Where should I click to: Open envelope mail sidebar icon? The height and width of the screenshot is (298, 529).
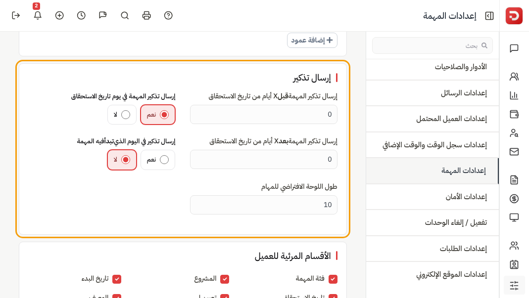pyautogui.click(x=514, y=152)
